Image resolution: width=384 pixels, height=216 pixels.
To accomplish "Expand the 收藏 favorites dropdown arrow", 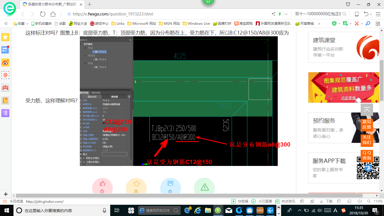I will [27, 24].
